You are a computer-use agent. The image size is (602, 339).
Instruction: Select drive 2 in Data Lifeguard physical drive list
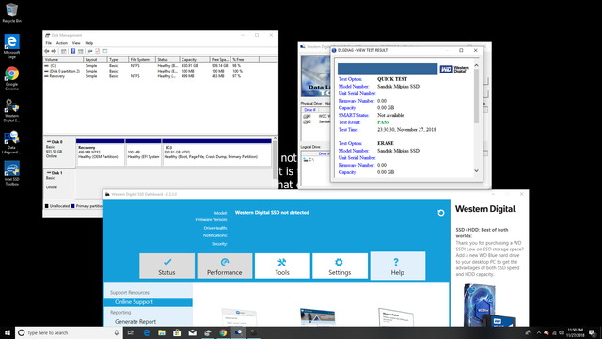tap(316, 121)
